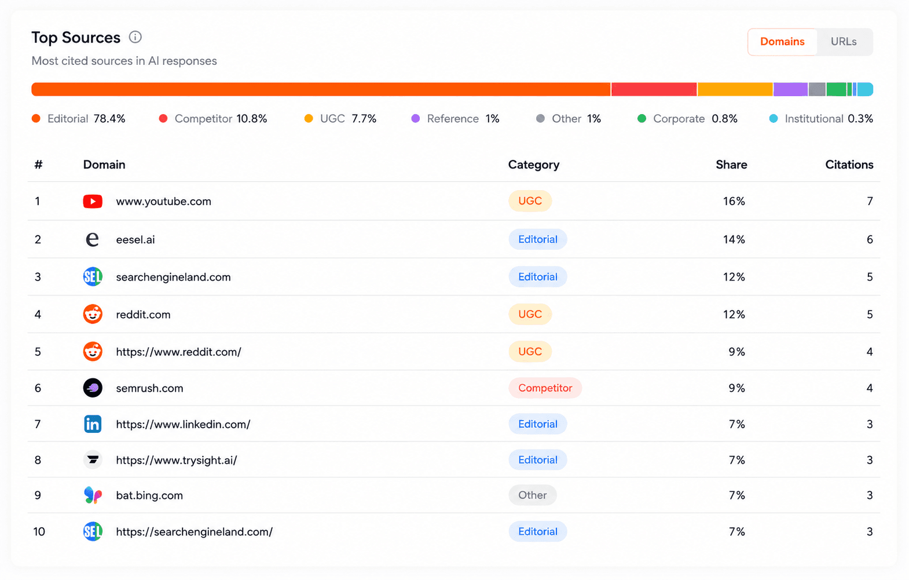Switch to the URLs tab
Viewport: 909px width, 580px height.
pos(844,42)
